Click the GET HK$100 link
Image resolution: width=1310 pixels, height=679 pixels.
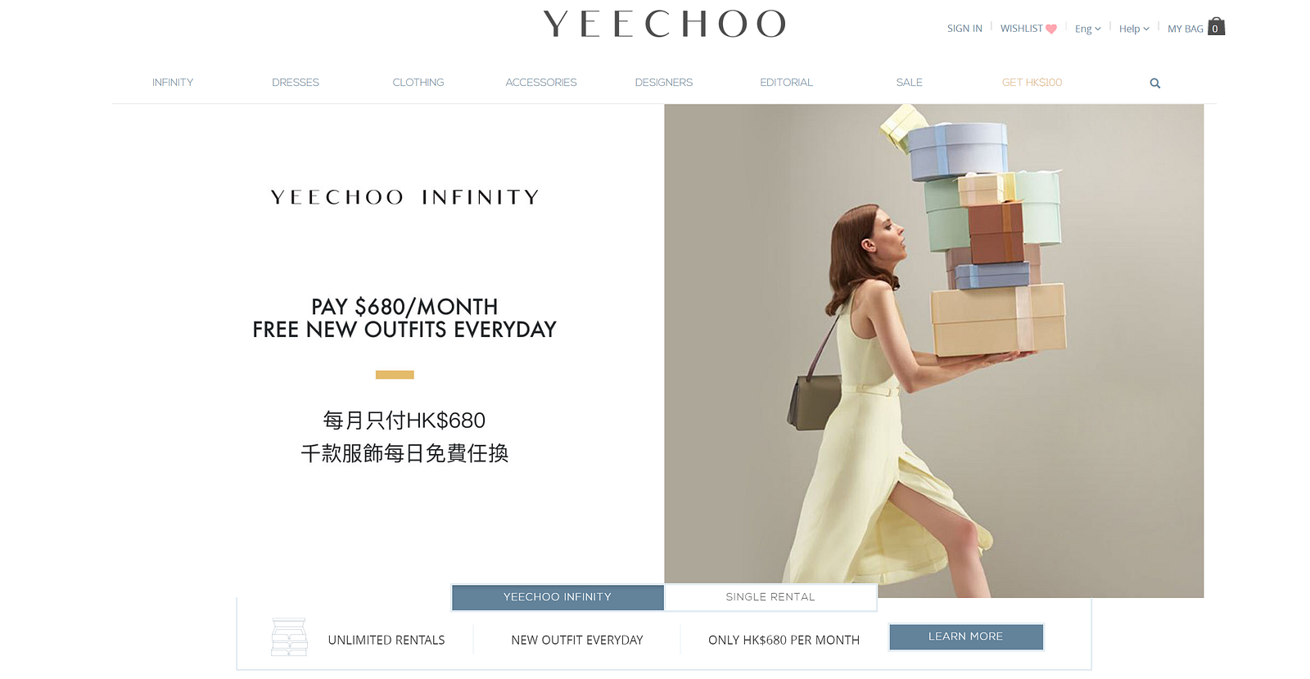click(x=1032, y=83)
